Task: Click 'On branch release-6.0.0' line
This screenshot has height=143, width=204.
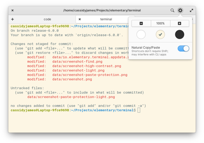Action: (x=35, y=31)
